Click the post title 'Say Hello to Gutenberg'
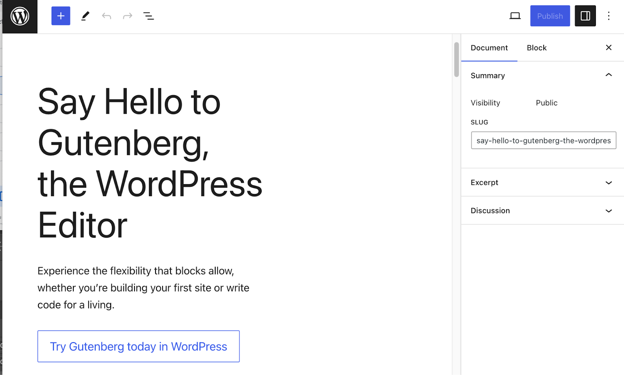 (150, 163)
